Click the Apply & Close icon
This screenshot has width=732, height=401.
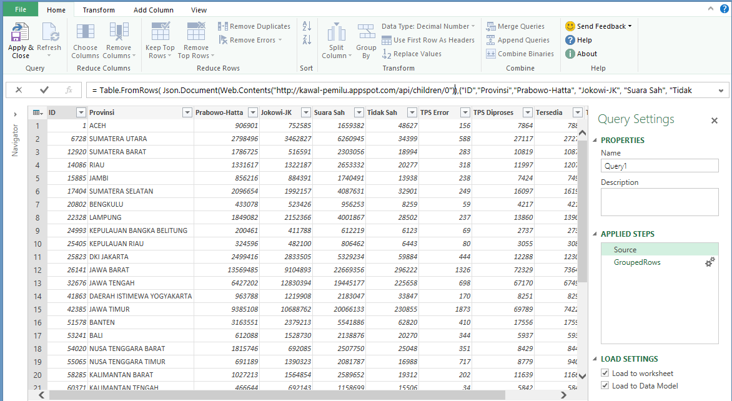click(x=19, y=33)
